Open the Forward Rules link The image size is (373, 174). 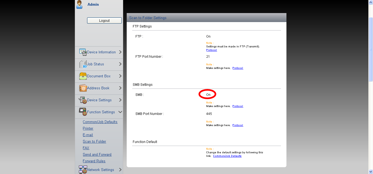[x=94, y=161]
